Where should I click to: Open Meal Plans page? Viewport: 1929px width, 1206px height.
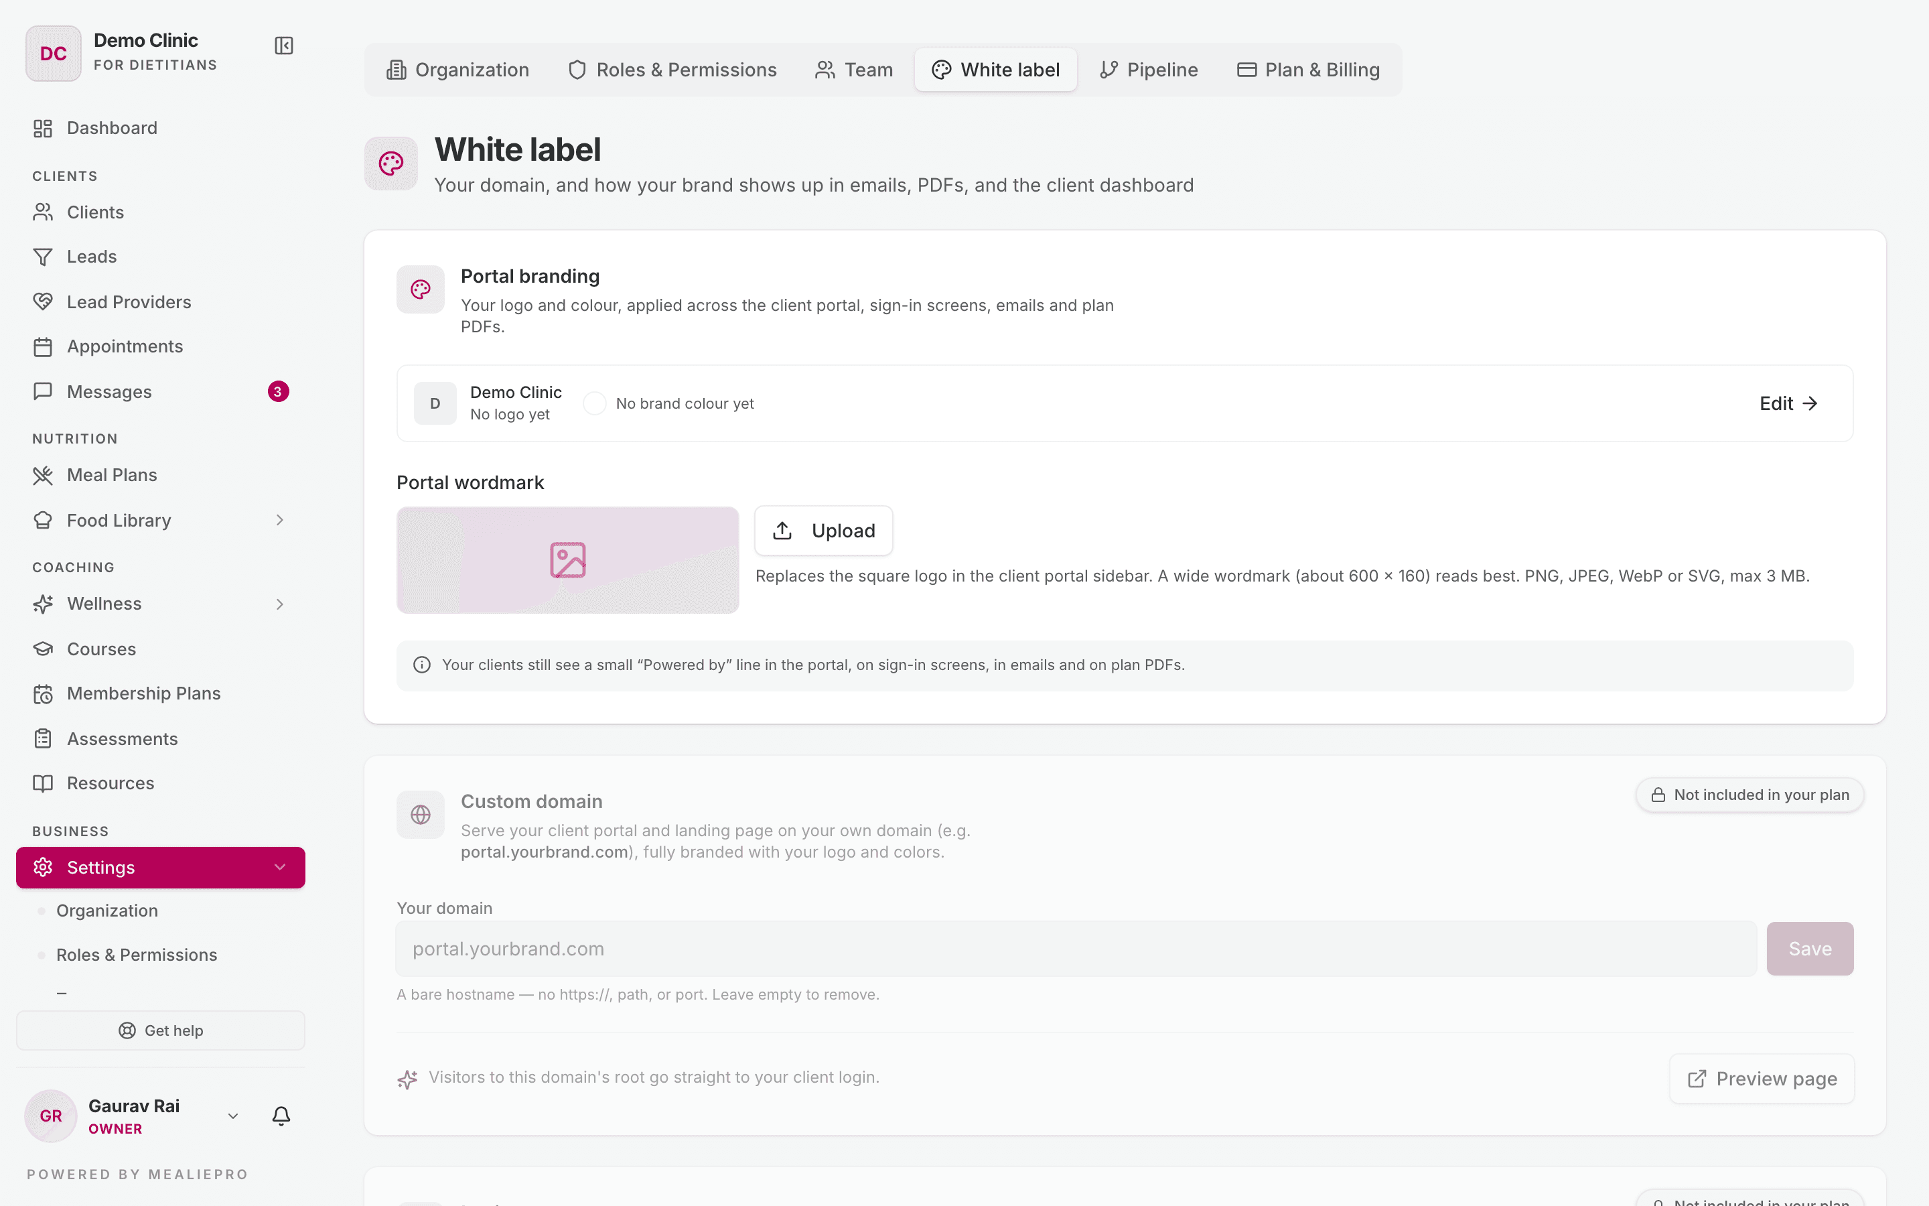tap(160, 474)
